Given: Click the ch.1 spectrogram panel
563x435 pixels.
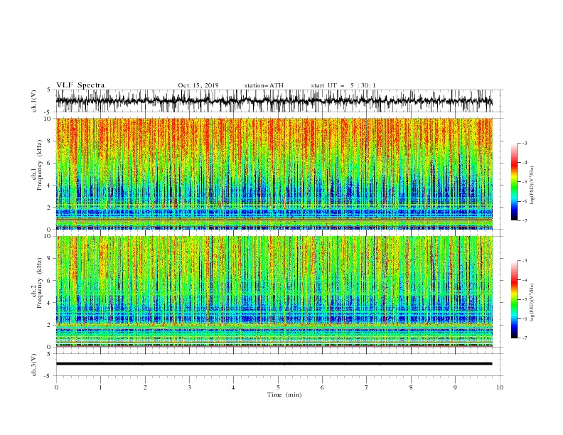Looking at the screenshot, I should [274, 173].
